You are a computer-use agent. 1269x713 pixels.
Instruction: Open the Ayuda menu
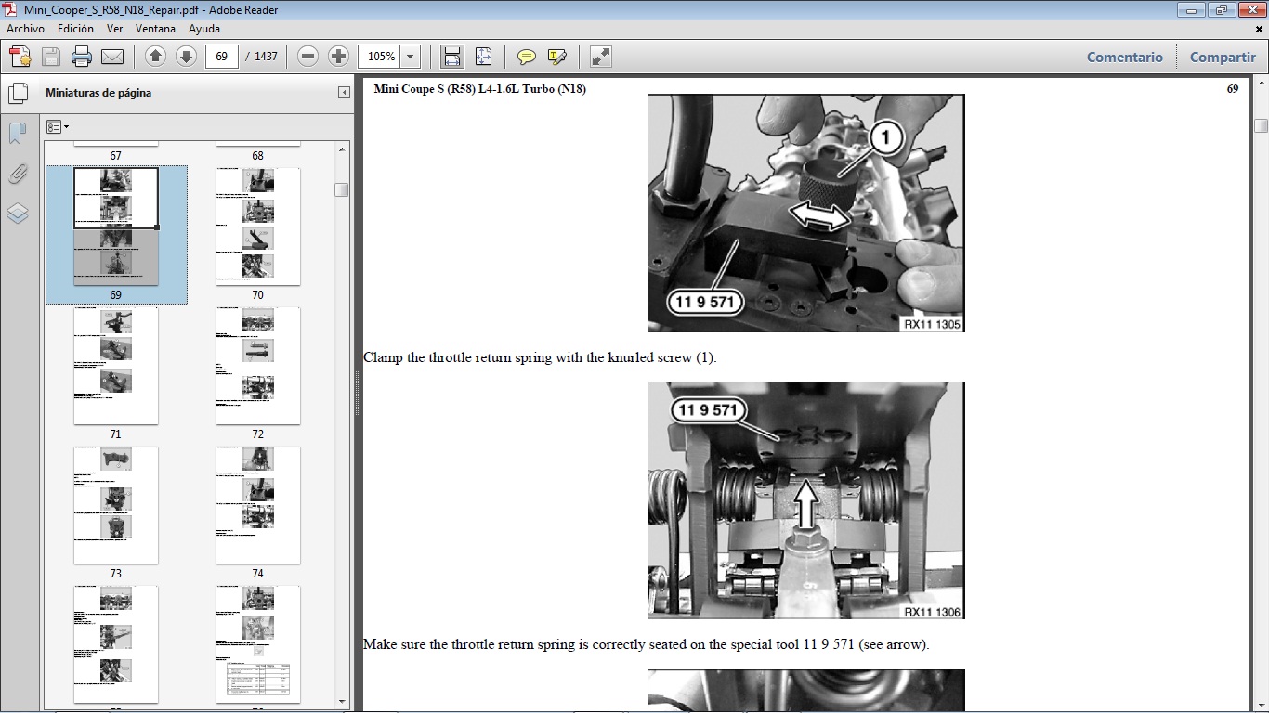(204, 29)
